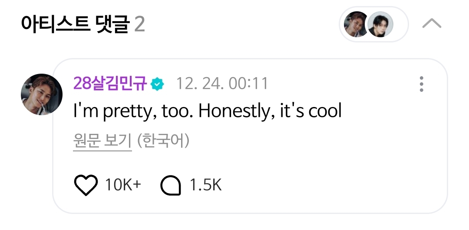This screenshot has width=469, height=230.
Task: Click the 원문 보기 link
Action: 102,142
